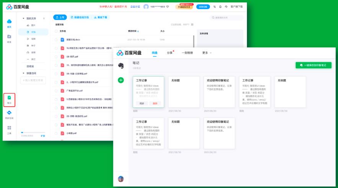Click the more-options dots beside 我的文件
Image resolution: width=338 pixels, height=188 pixels.
coord(44,18)
